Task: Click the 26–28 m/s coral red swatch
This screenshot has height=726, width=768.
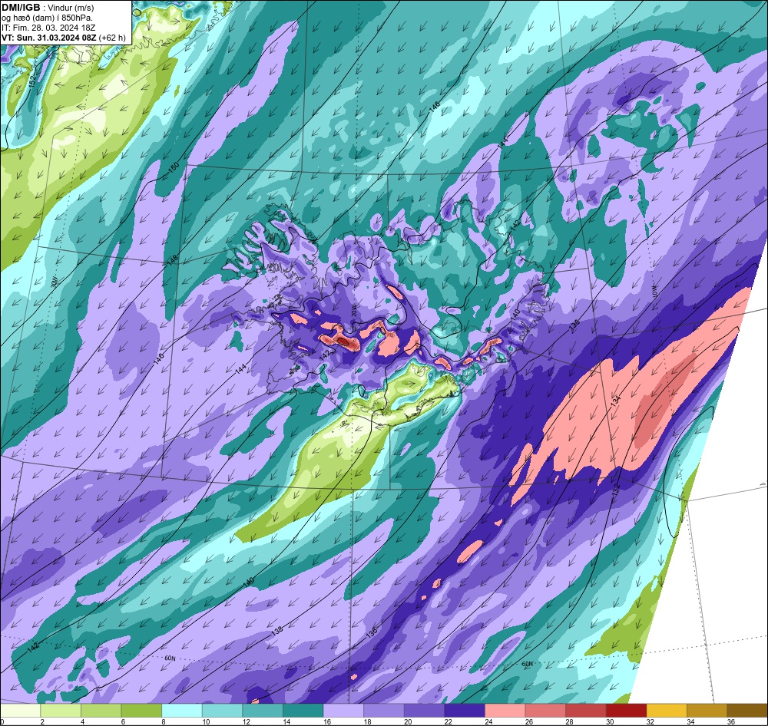Action: (x=545, y=711)
